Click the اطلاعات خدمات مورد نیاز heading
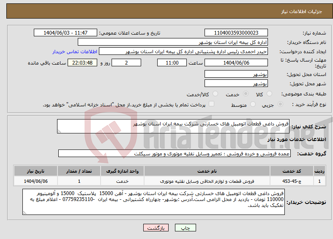The width and height of the screenshot is (333, 239). tap(297, 139)
